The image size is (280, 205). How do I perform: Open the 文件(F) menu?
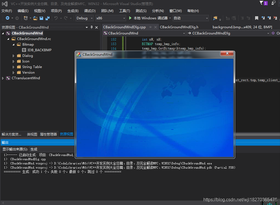[7, 11]
